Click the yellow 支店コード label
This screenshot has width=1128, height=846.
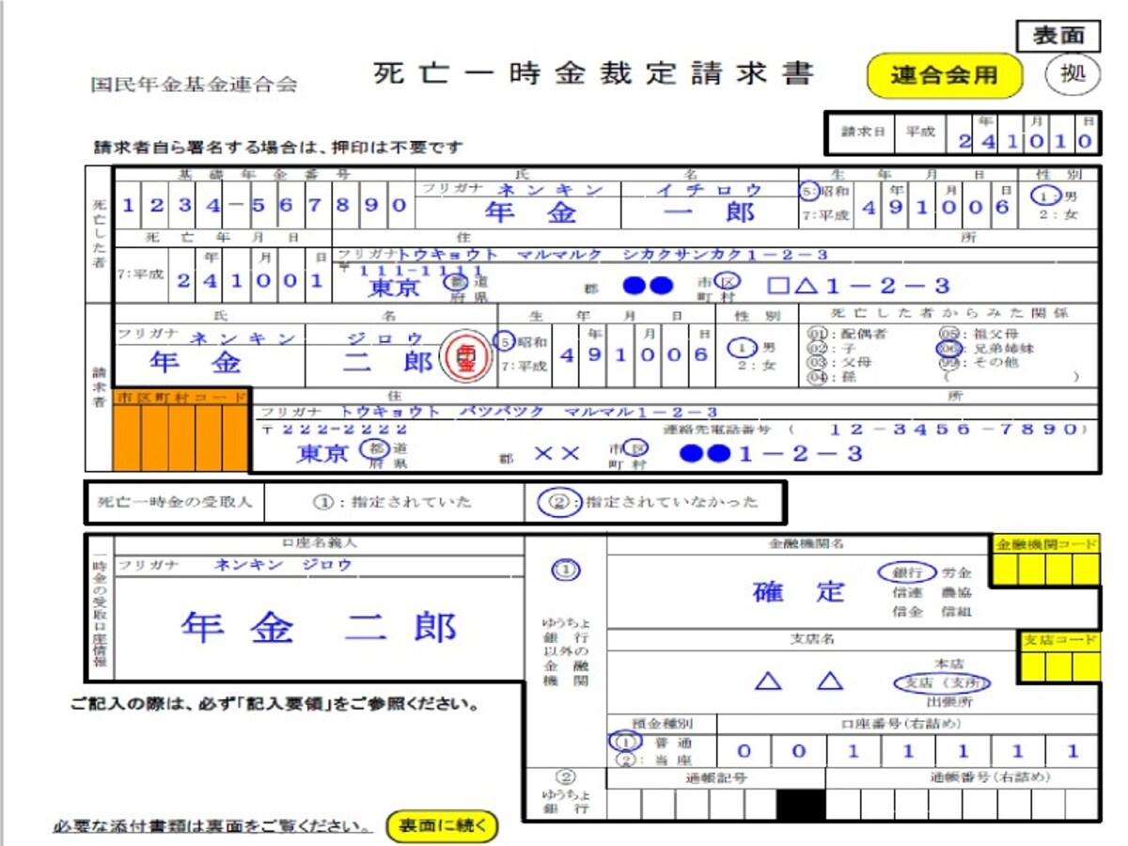coord(1060,640)
